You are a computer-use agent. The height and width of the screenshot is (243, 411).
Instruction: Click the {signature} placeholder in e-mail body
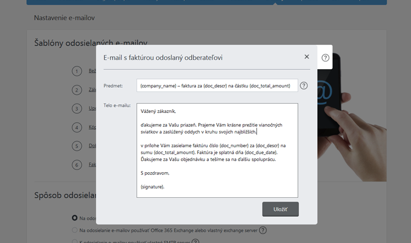[x=152, y=186]
